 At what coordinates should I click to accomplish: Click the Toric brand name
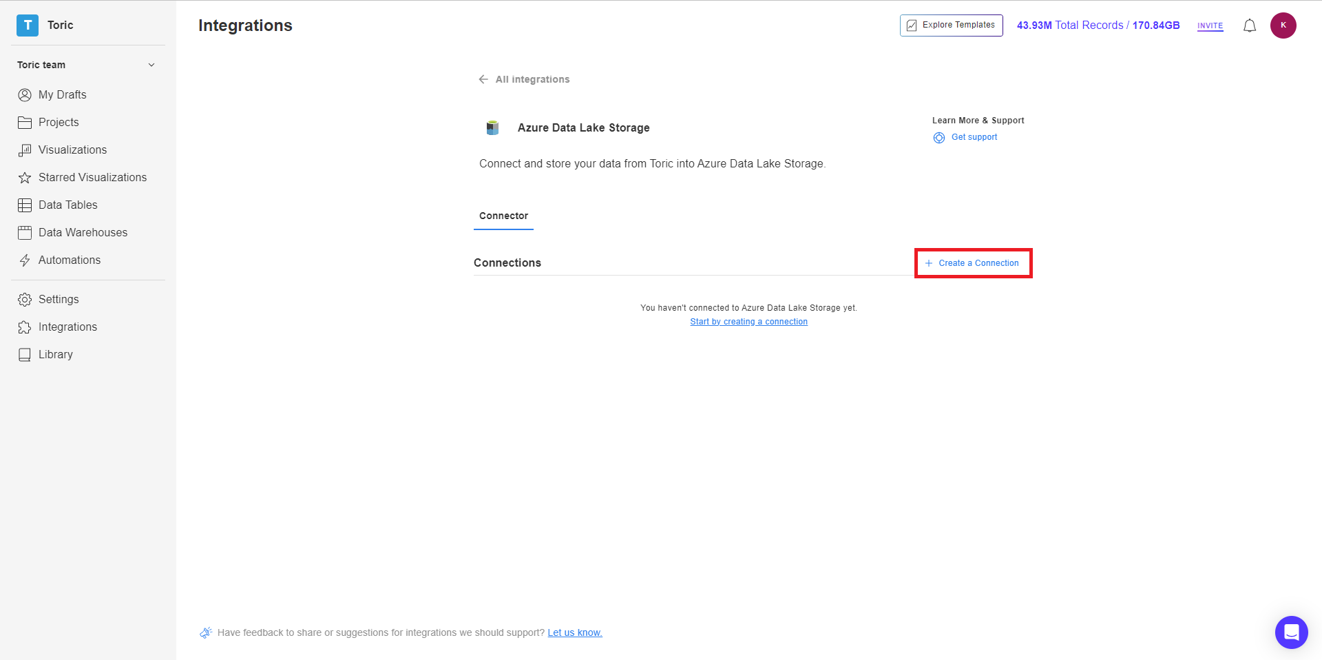click(x=61, y=25)
